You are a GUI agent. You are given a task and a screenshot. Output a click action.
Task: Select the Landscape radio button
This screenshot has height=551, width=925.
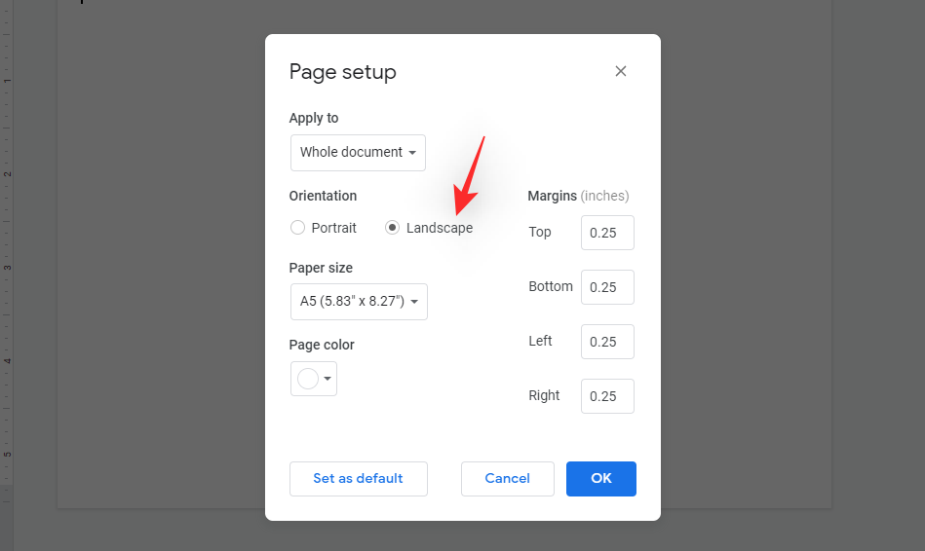(x=392, y=228)
